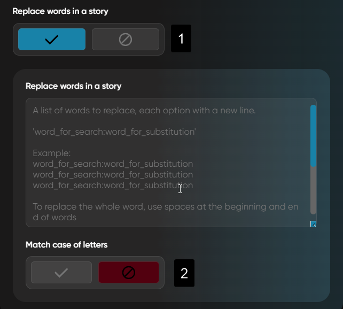Click the black number 1 marker
The width and height of the screenshot is (343, 309).
(x=181, y=40)
